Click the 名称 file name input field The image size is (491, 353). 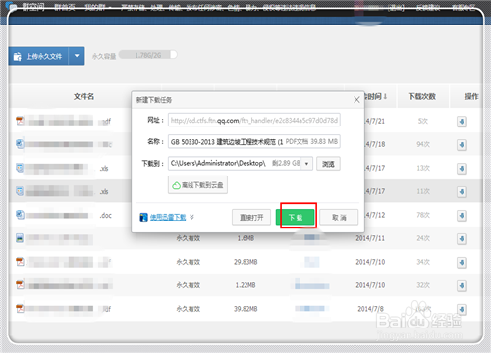click(x=254, y=141)
